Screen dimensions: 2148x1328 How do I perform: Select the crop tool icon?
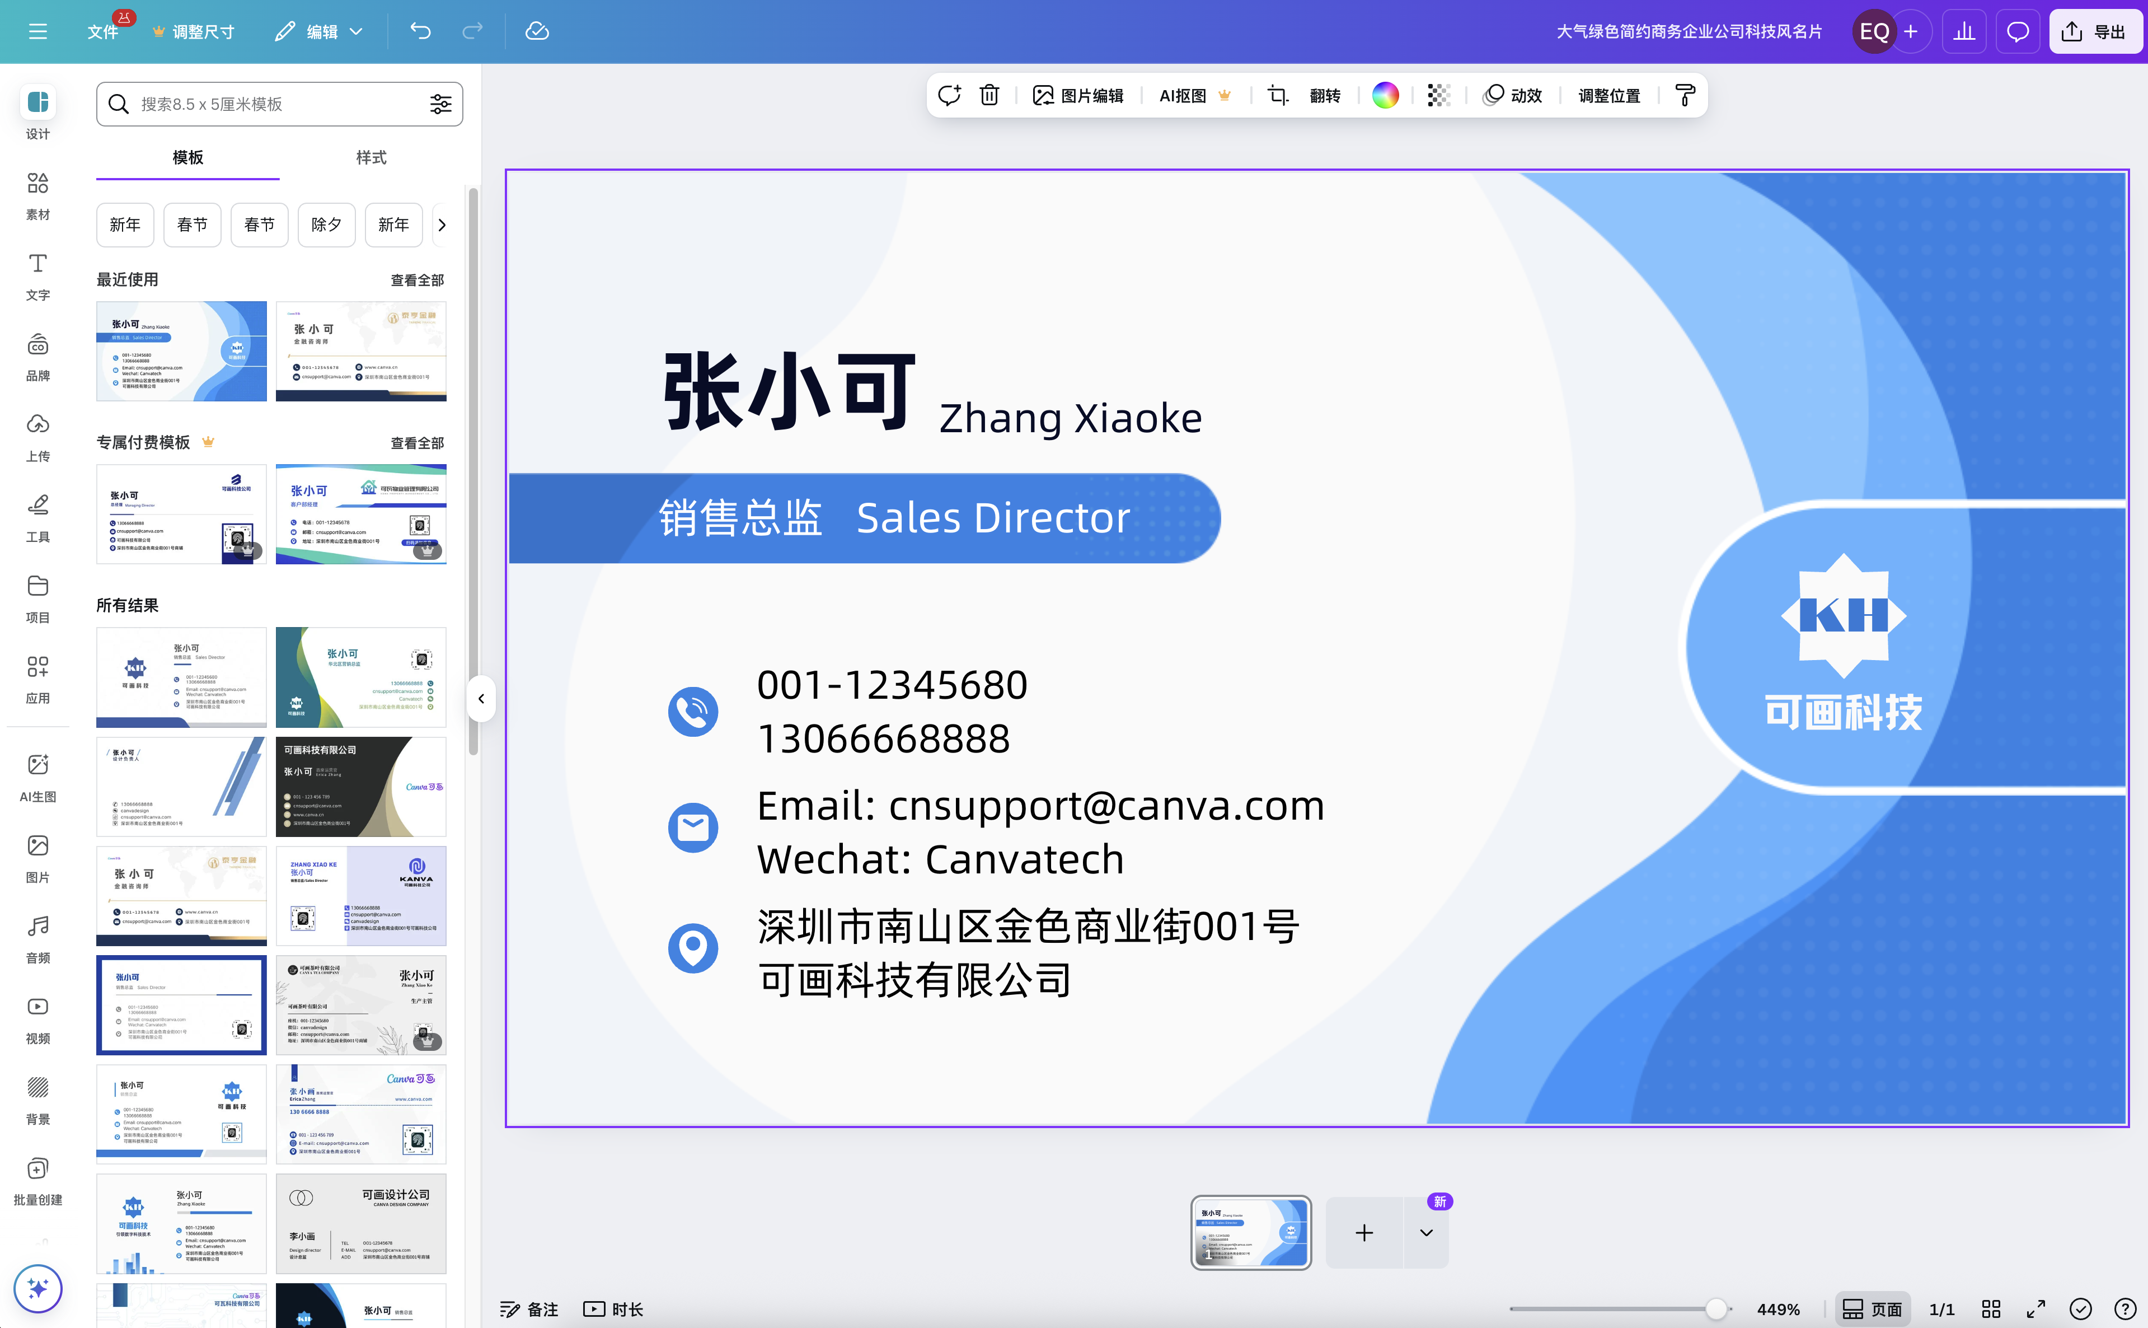1278,95
